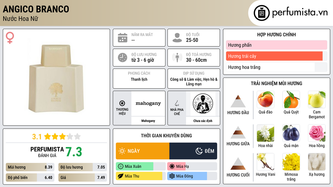
Task: Click the perfumer illustration above Chưa xác định
Action: (x=203, y=104)
